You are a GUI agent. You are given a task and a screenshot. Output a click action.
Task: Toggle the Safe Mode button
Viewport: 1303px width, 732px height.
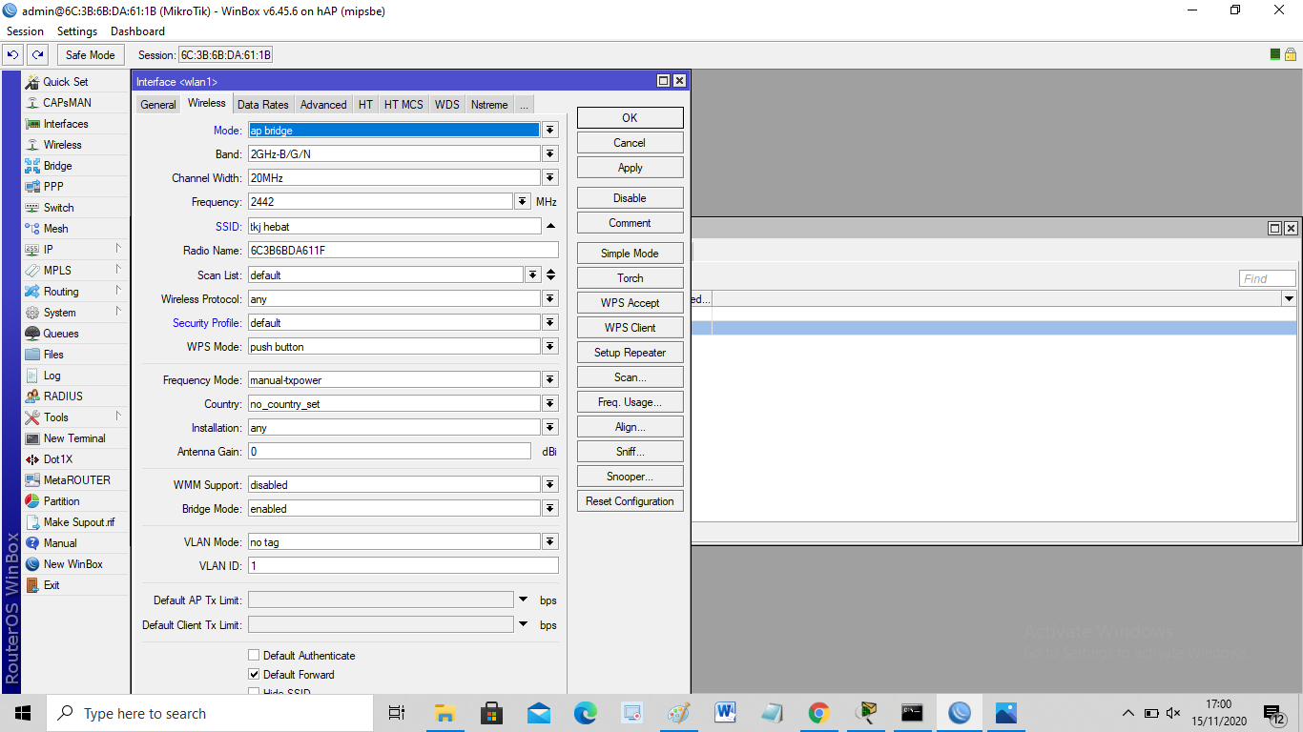pos(90,55)
